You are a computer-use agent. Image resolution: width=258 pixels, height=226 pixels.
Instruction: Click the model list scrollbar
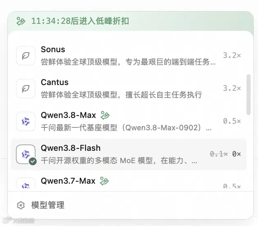249,95
